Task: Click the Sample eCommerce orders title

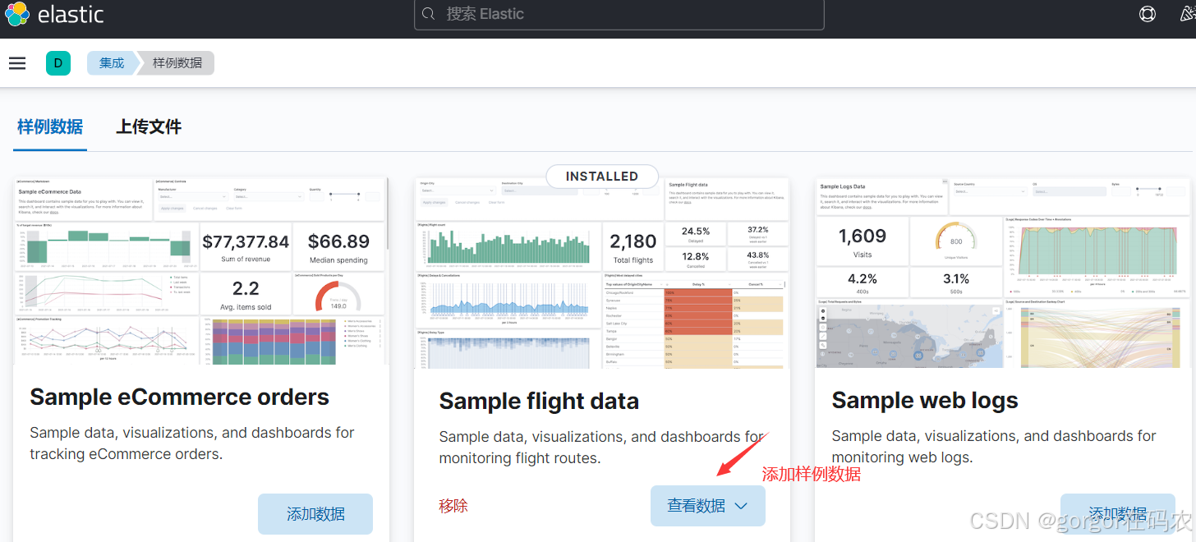Action: pyautogui.click(x=180, y=397)
